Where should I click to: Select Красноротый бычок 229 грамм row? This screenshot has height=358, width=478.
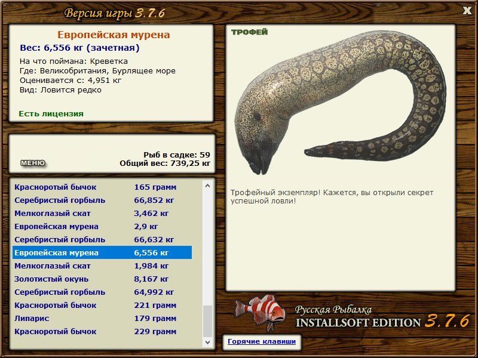[x=102, y=331]
